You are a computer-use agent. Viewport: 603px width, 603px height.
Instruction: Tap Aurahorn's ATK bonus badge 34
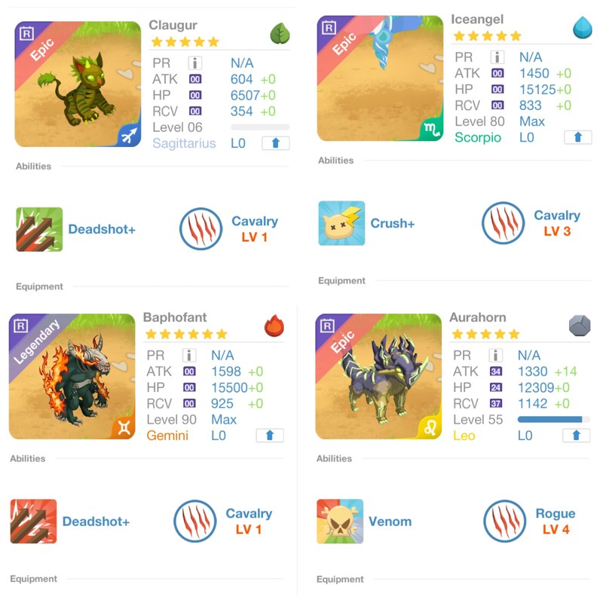pyautogui.click(x=496, y=372)
